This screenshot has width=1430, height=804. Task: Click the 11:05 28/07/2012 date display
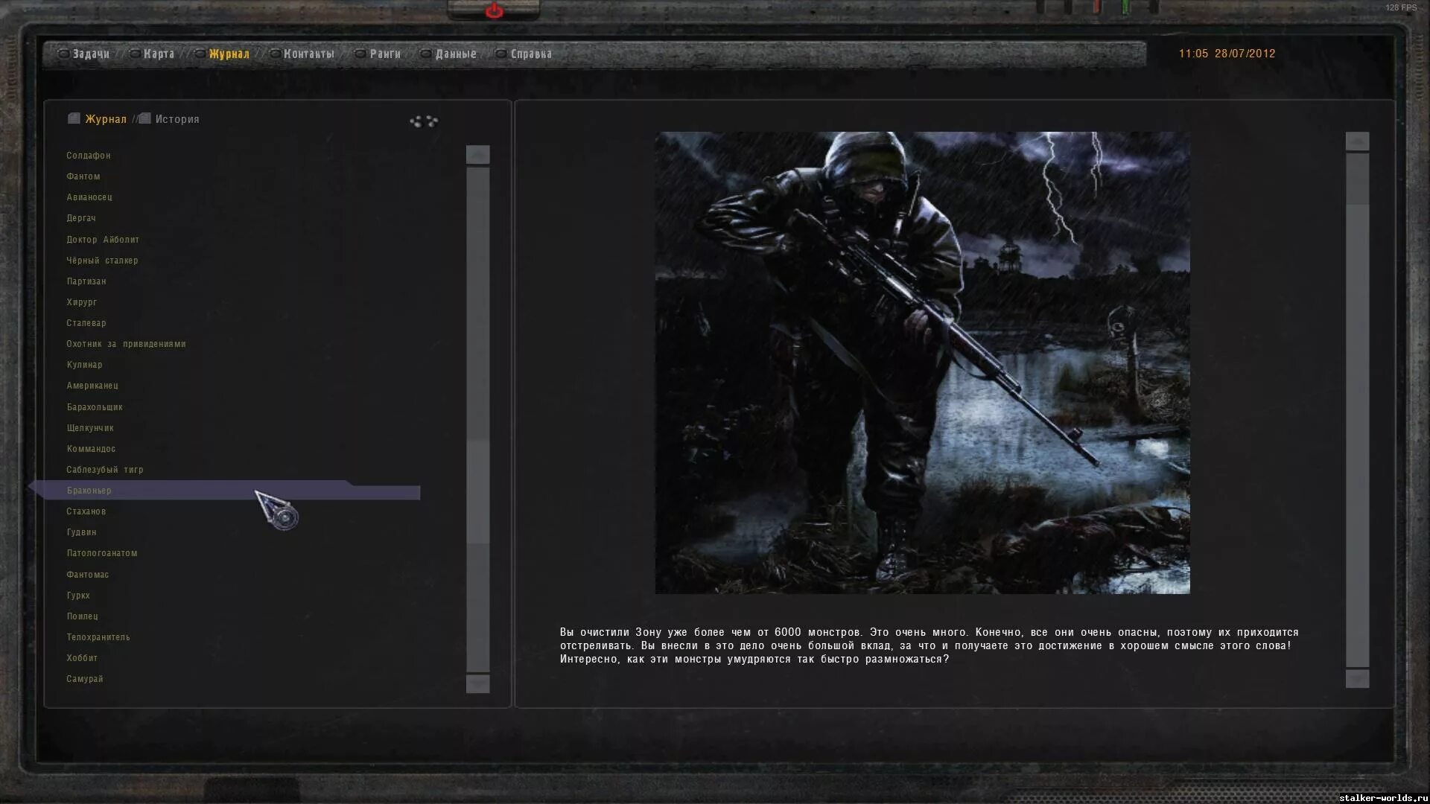coord(1227,54)
